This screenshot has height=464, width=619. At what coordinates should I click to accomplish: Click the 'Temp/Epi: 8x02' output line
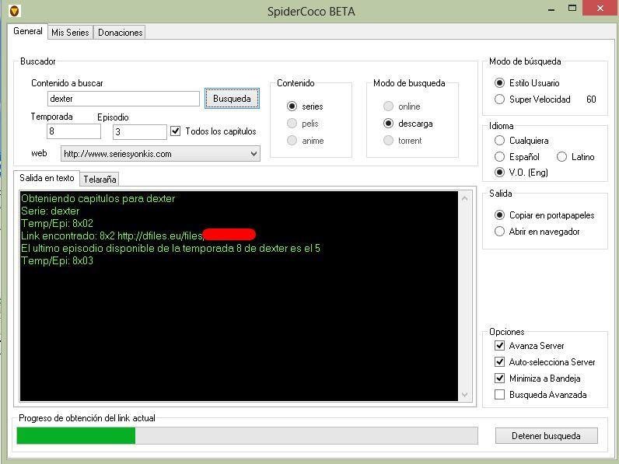(x=57, y=223)
